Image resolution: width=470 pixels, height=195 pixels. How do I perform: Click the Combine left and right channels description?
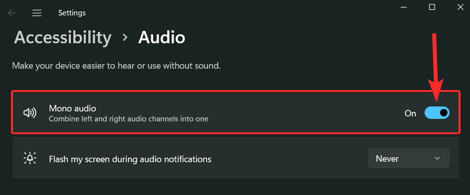pyautogui.click(x=129, y=119)
